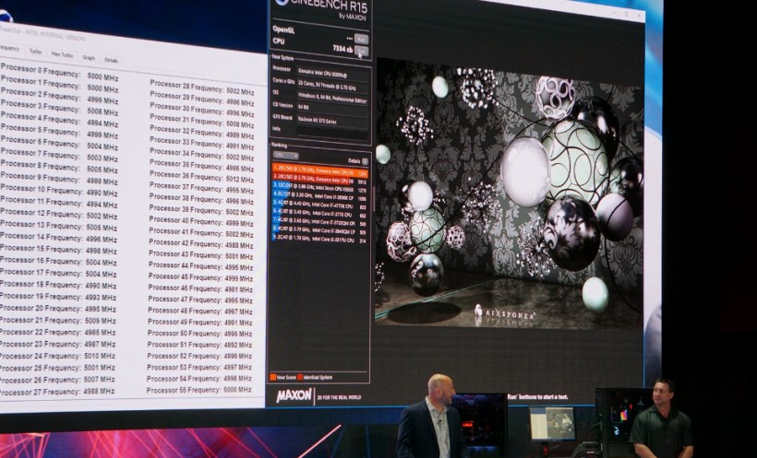This screenshot has width=757, height=458.
Task: Open the Max Turbo tab
Action: pos(62,54)
